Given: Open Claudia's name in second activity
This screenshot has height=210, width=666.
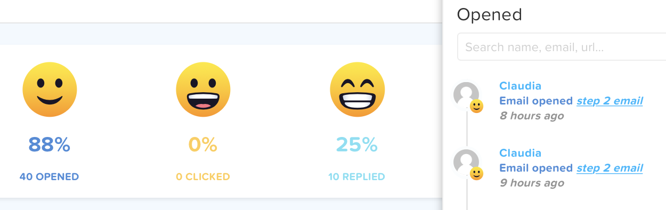Looking at the screenshot, I should 521,153.
